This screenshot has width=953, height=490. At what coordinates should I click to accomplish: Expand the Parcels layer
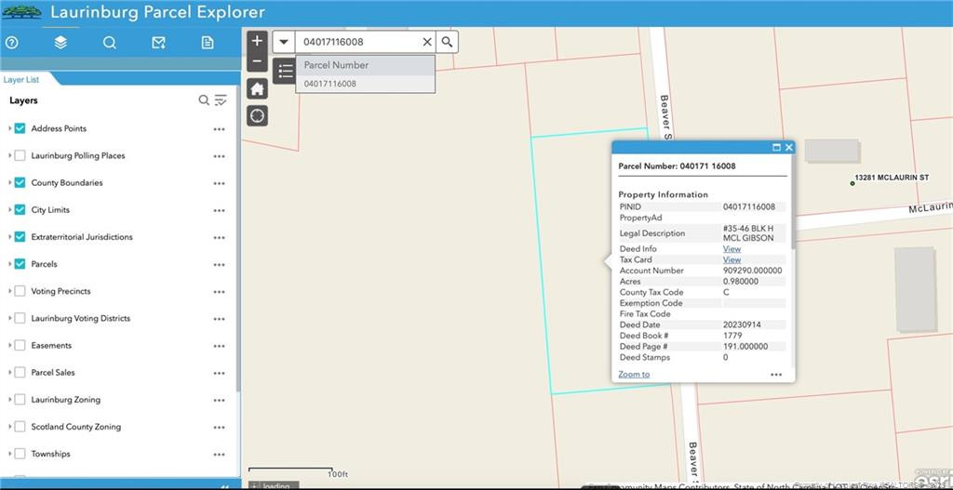pos(9,264)
